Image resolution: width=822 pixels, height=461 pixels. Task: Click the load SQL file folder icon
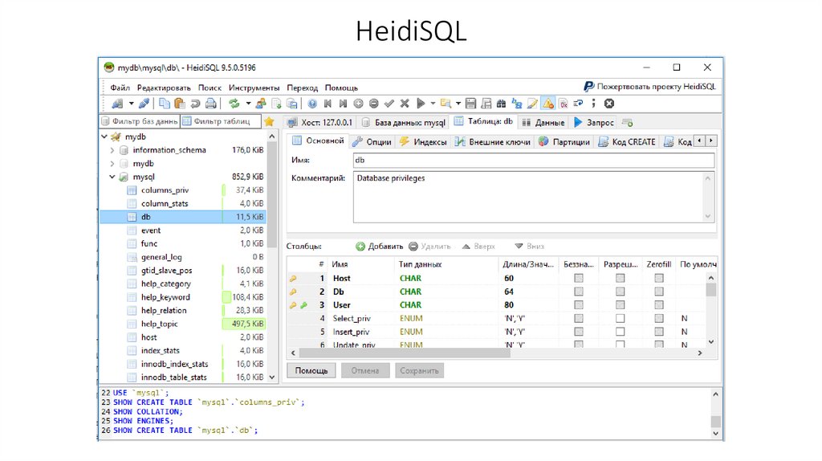(x=446, y=104)
